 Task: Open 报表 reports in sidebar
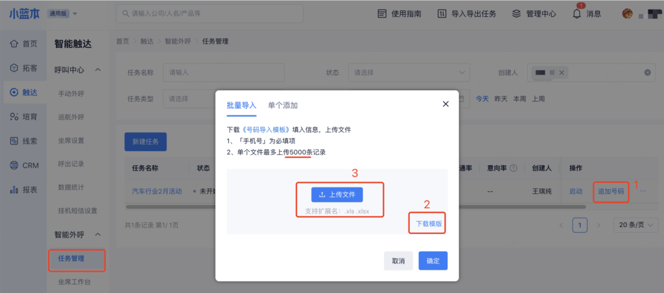pyautogui.click(x=23, y=190)
